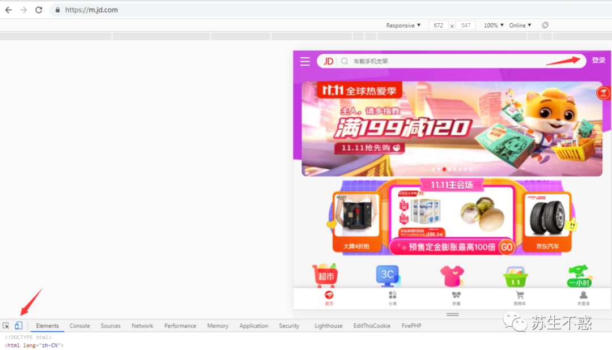This screenshot has height=350, width=612.
Task: Switch to the Console tab
Action: click(80, 326)
